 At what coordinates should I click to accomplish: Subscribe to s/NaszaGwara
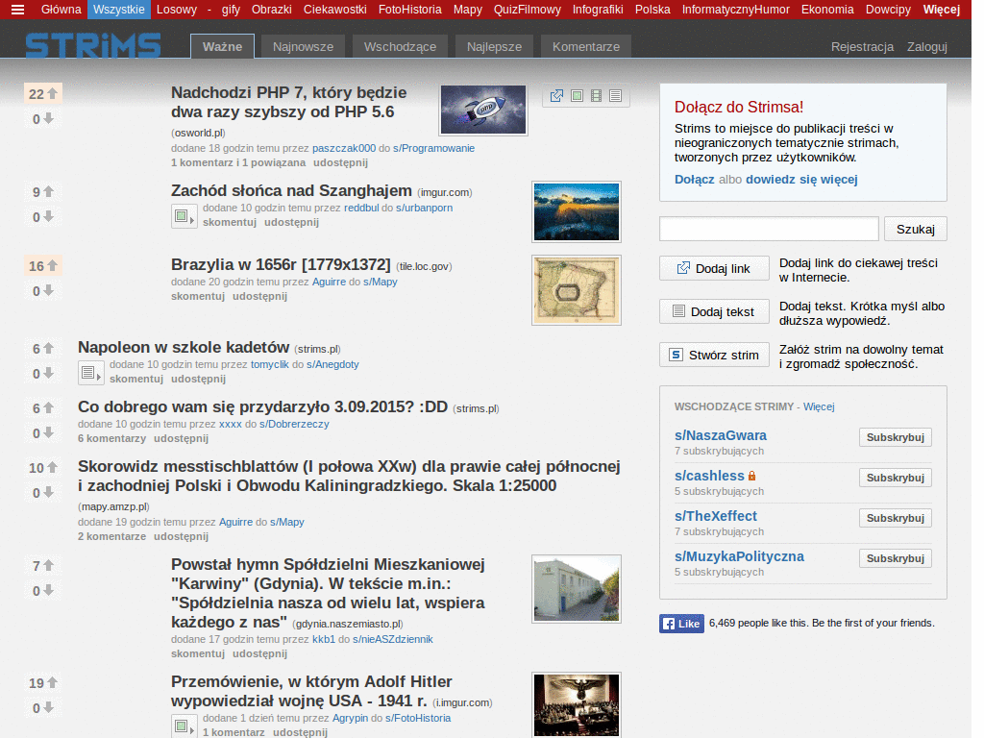(x=895, y=437)
